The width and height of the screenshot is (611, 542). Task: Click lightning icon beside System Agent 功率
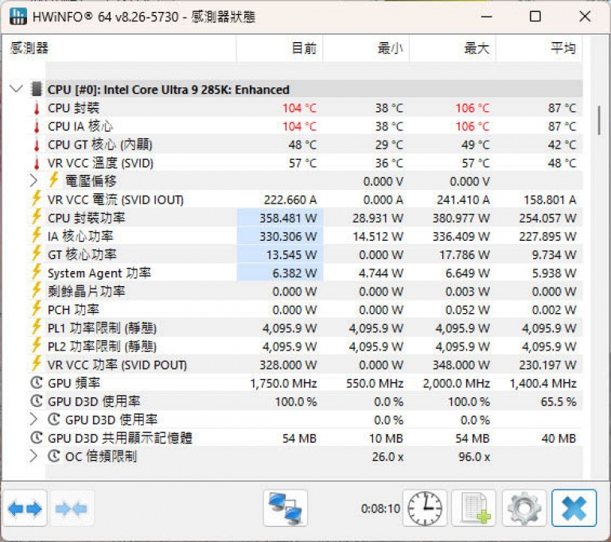37,272
